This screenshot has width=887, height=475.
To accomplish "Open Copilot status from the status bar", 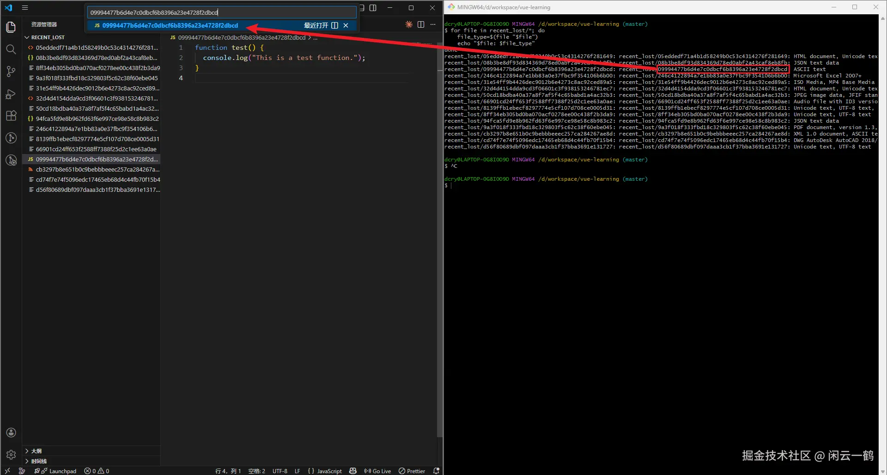I will click(x=353, y=471).
